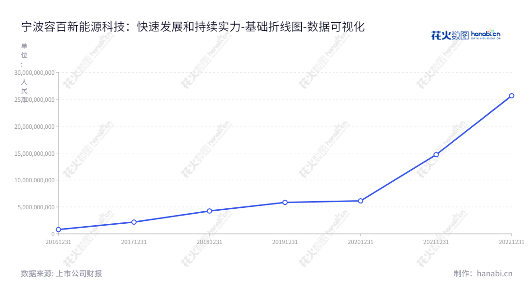Click the 数据来源: 上市公司财报 text
The width and height of the screenshot is (531, 299).
click(61, 273)
